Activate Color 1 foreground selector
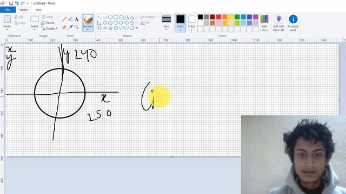This screenshot has width=346, height=194. [x=180, y=23]
